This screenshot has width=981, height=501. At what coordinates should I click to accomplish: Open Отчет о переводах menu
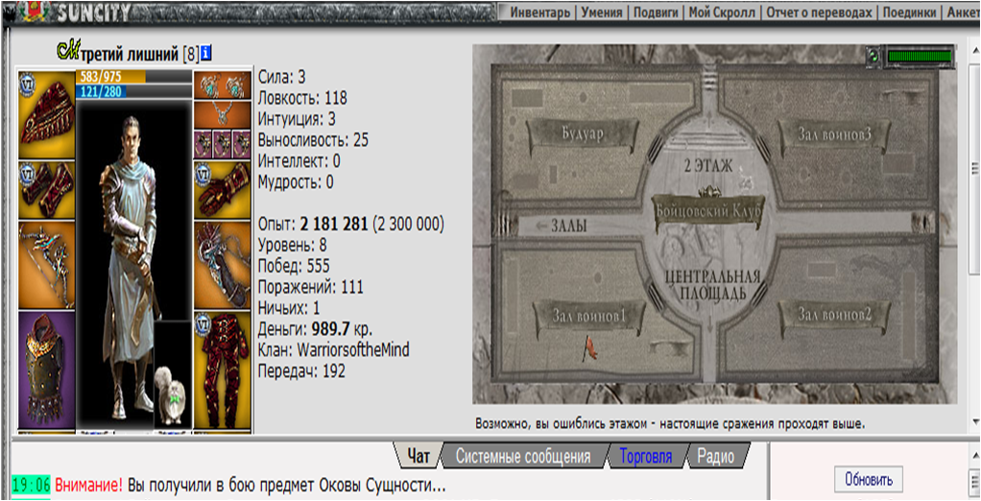pyautogui.click(x=819, y=12)
